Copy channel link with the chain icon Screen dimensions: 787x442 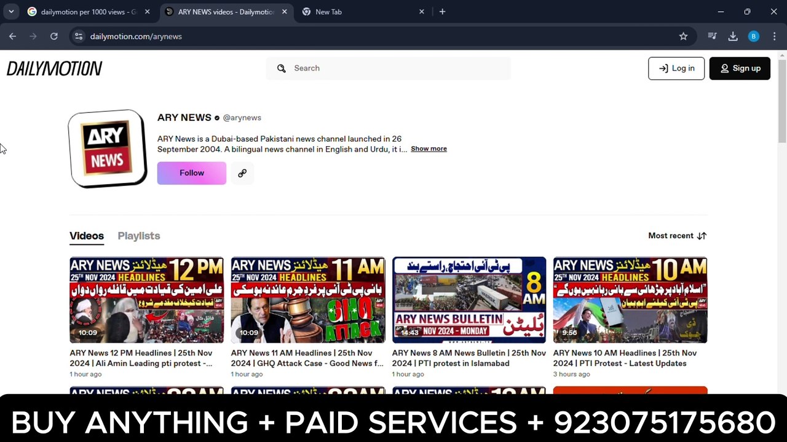[242, 173]
